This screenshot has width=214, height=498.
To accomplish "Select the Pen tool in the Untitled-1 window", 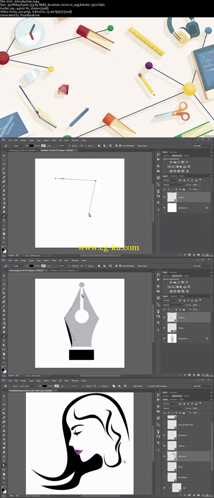I will click(4, 216).
